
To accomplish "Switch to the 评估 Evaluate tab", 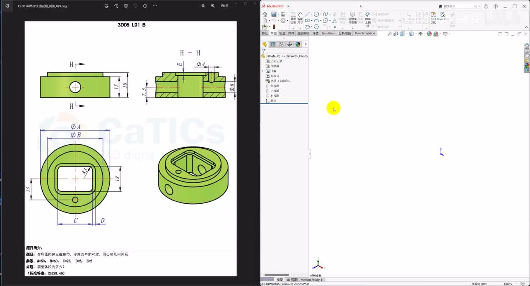I will (316, 33).
